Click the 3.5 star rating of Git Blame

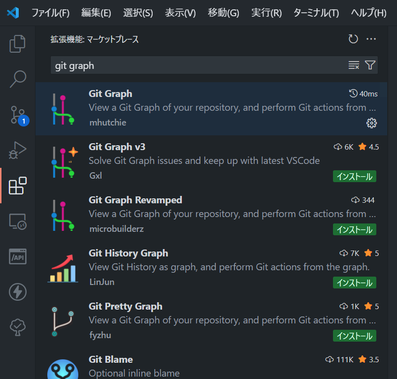[x=368, y=359]
